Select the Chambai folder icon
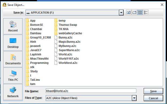This screenshot has width=167, height=104. click(28, 29)
